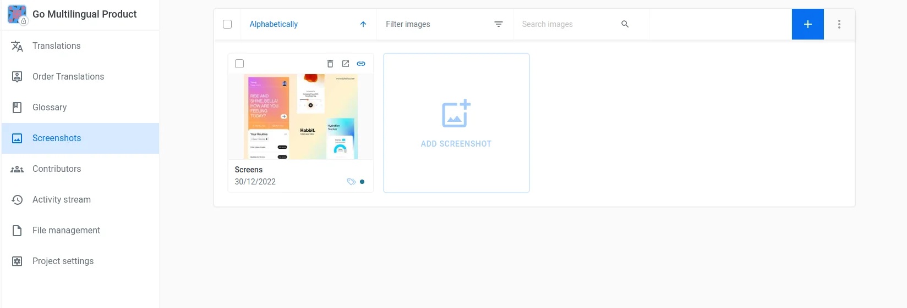Click the search magnifier icon

(x=625, y=24)
